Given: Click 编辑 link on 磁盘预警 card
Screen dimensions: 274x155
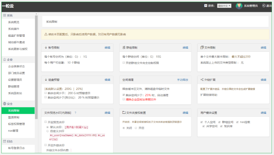Looking at the screenshot, I should click(x=107, y=80).
